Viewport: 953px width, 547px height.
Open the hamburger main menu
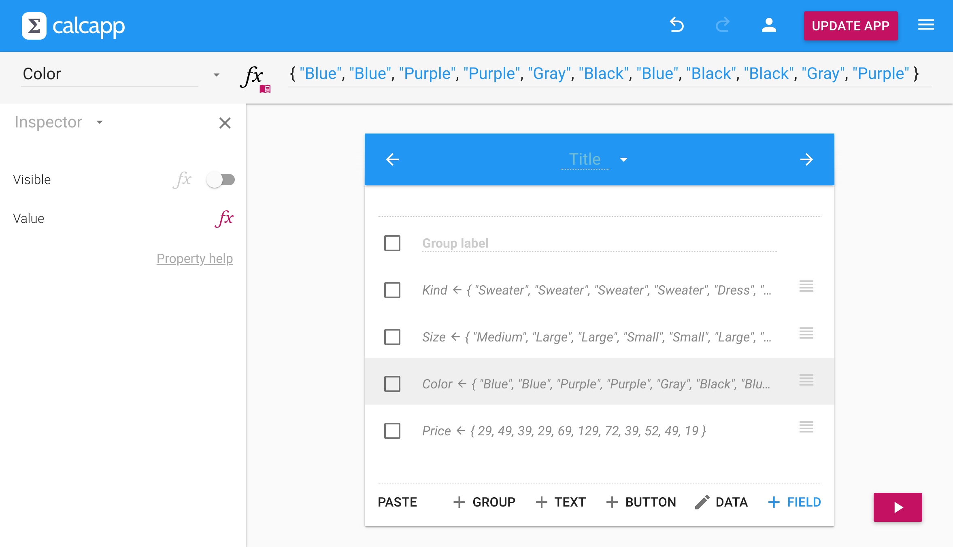(926, 25)
